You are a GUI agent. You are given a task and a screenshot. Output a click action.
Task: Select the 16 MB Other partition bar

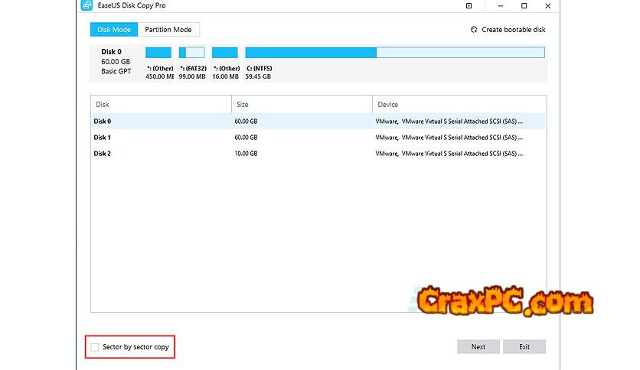pyautogui.click(x=225, y=53)
